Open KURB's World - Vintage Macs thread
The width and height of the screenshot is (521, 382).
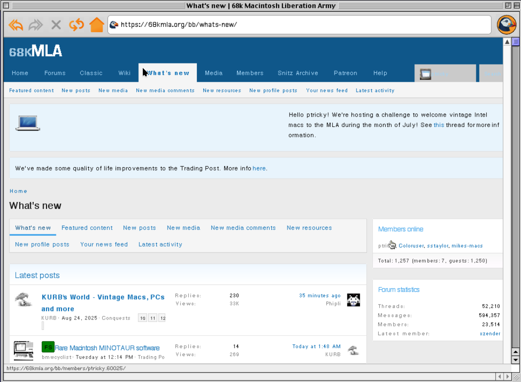tap(103, 303)
